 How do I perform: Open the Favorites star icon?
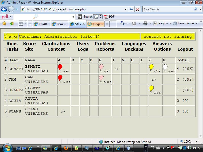coord(4,23)
